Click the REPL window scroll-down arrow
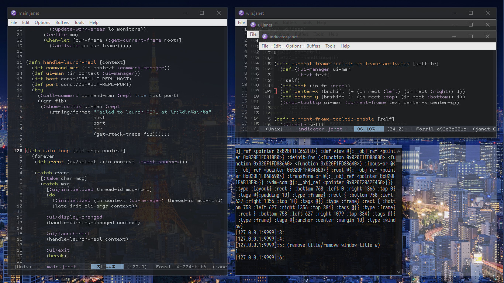The image size is (504, 283). tap(398, 272)
